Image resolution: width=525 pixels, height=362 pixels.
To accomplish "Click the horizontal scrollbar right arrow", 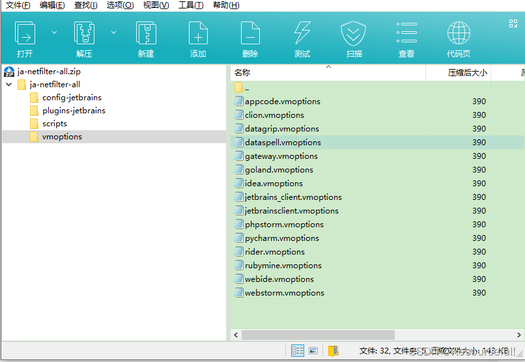I will click(x=518, y=335).
